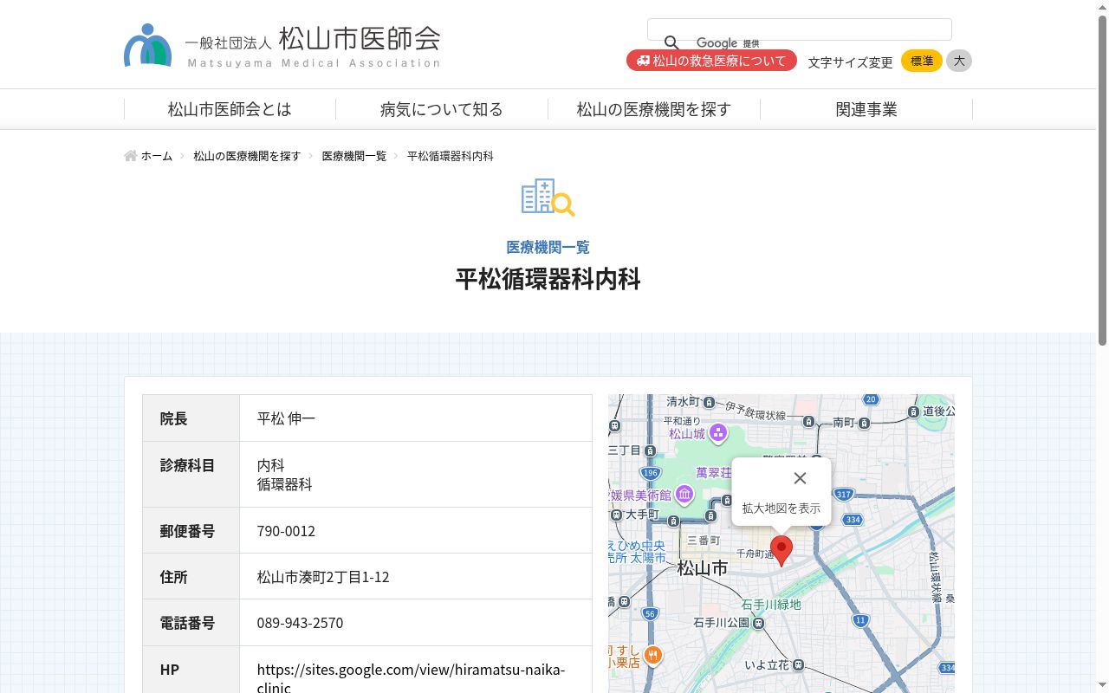This screenshot has width=1109, height=693.
Task: Open 関連事業 menu
Action: [x=866, y=109]
